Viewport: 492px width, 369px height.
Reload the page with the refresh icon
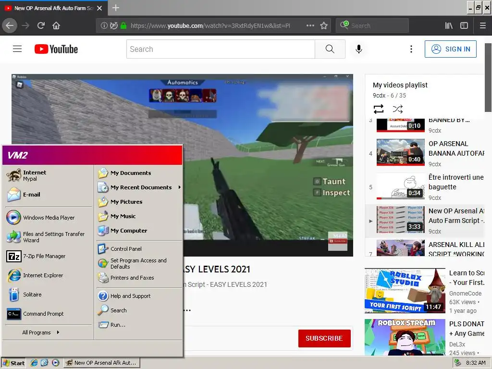point(41,25)
